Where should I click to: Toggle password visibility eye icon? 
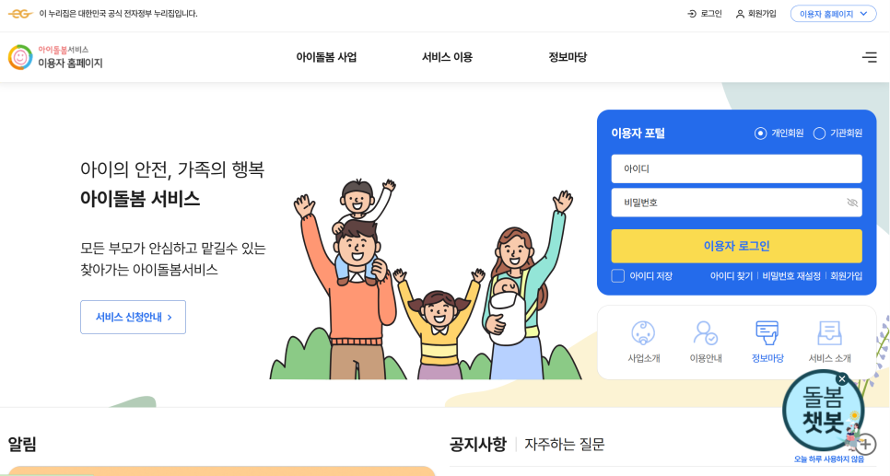852,203
